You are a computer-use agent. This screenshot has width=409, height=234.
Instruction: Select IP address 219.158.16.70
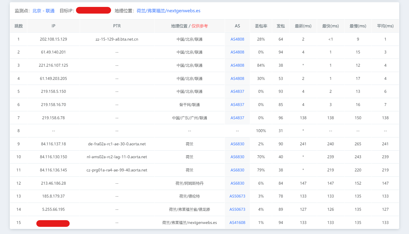[x=53, y=105]
